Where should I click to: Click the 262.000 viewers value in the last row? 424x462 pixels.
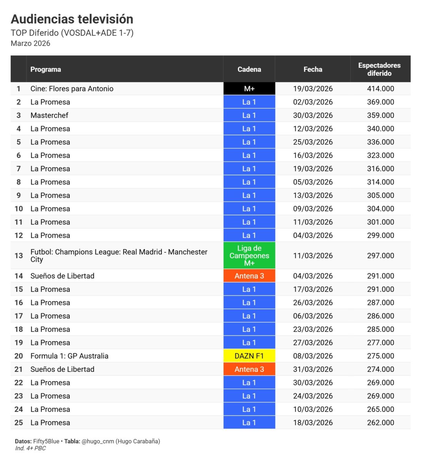[380, 423]
